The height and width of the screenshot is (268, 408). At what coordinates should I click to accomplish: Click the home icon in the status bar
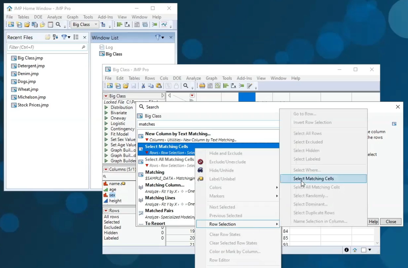(x=355, y=250)
